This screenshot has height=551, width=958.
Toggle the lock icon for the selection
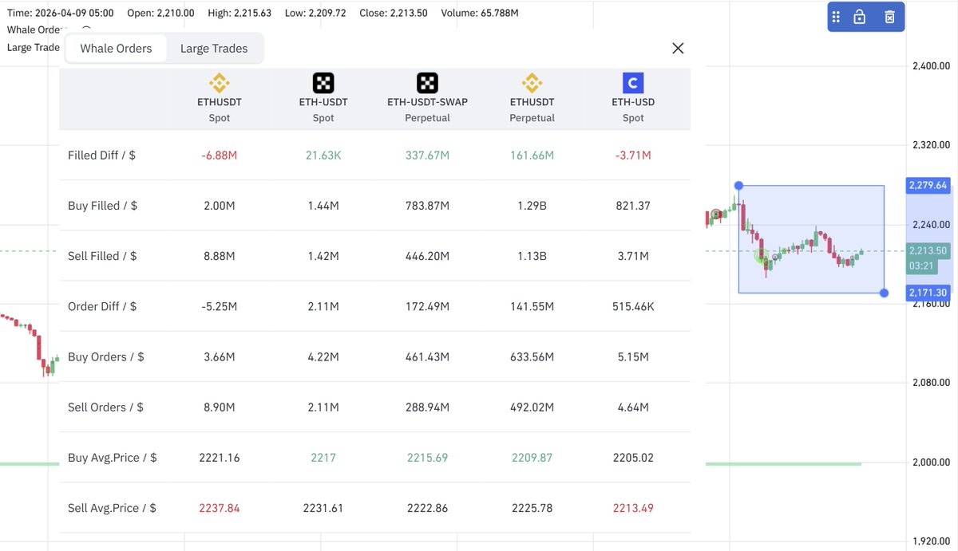pos(860,17)
